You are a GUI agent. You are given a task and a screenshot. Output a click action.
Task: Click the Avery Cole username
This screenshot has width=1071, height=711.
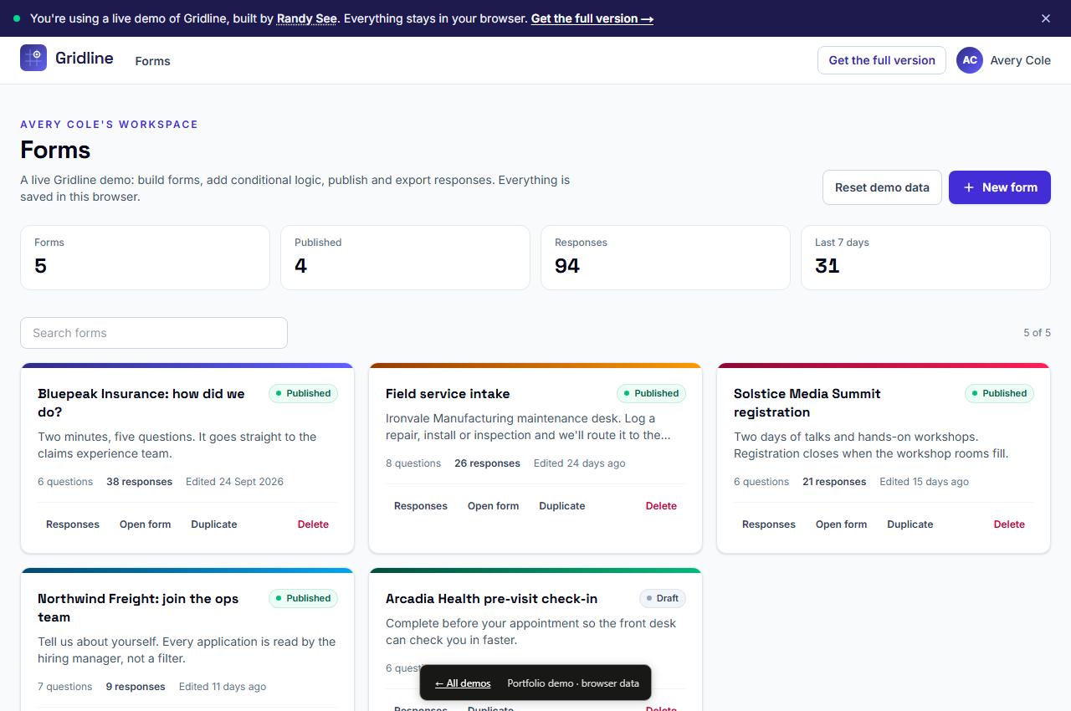(x=1020, y=60)
